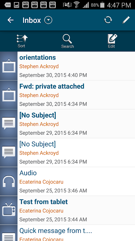Open the Search tool

67,41
